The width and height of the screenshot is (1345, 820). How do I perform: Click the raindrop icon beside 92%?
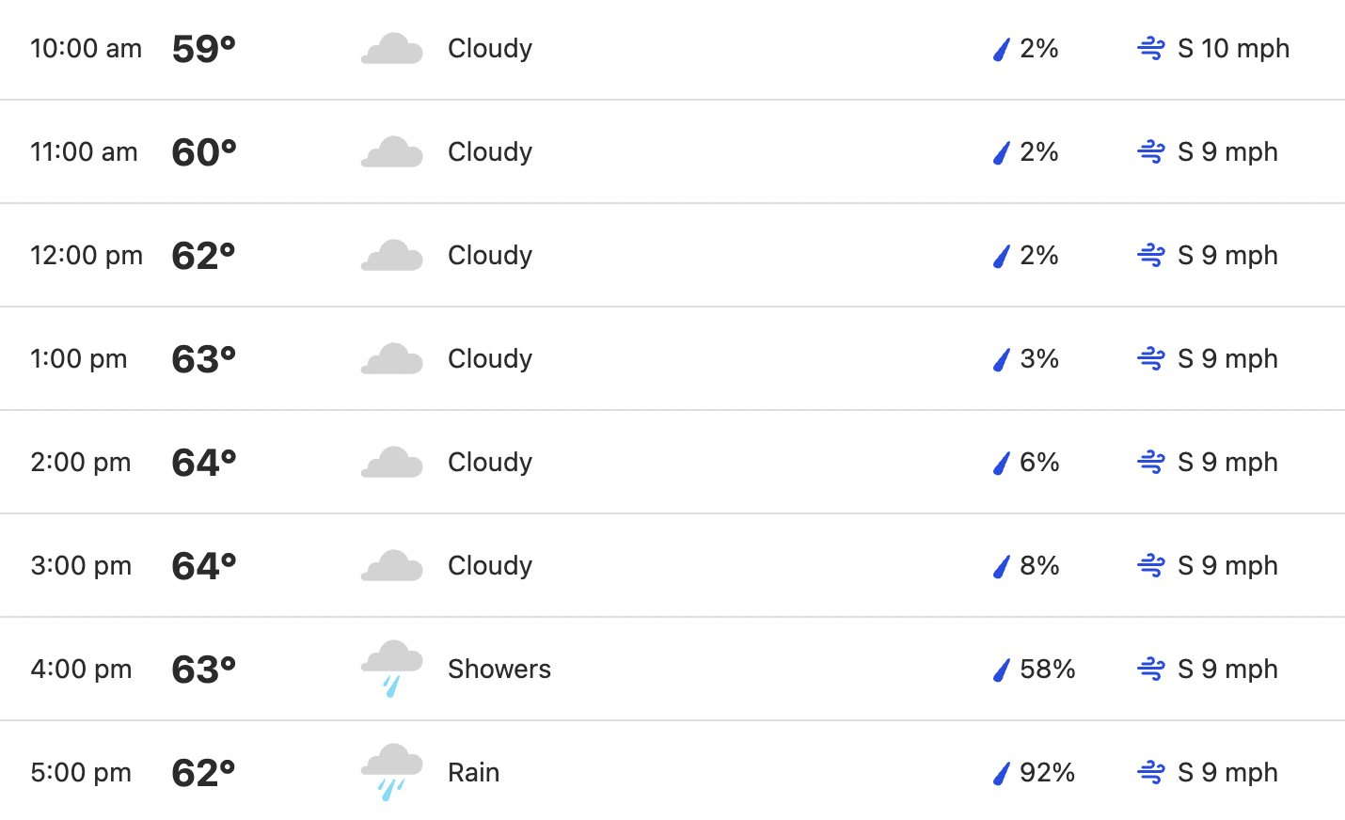[1002, 773]
